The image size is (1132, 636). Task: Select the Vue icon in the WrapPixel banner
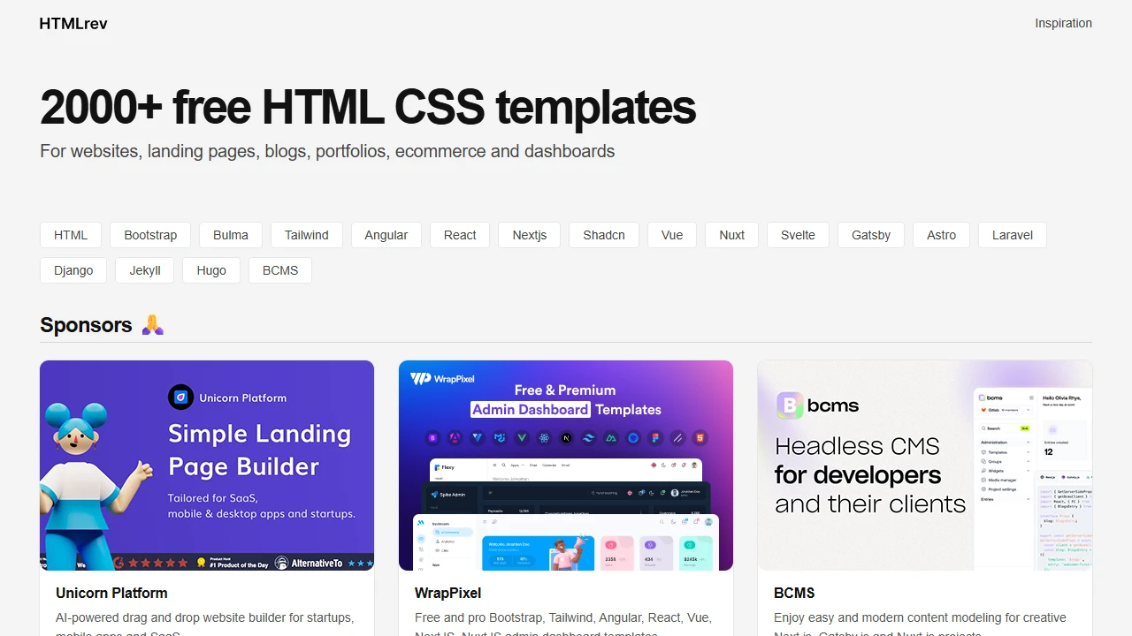click(x=521, y=437)
